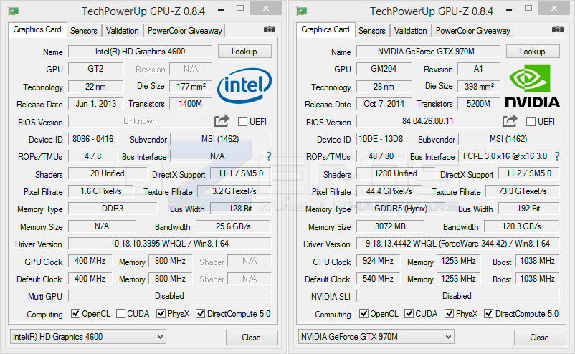
Task: Select Graphics Card tab in NVIDIA window
Action: pos(325,29)
